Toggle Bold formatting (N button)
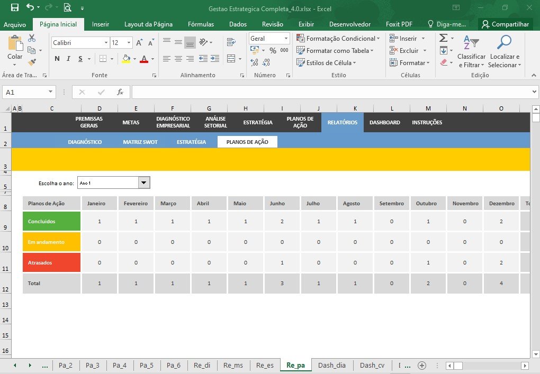Image resolution: width=540 pixels, height=374 pixels. [x=57, y=59]
